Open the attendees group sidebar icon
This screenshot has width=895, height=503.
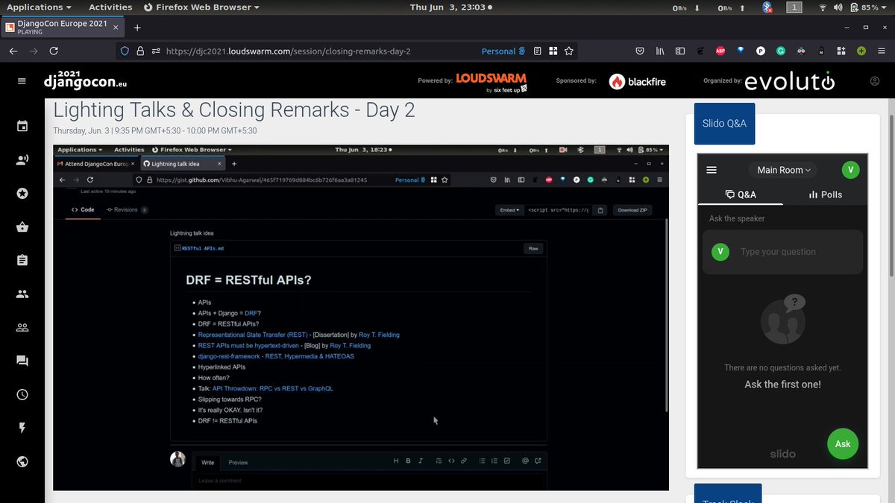[x=22, y=294]
